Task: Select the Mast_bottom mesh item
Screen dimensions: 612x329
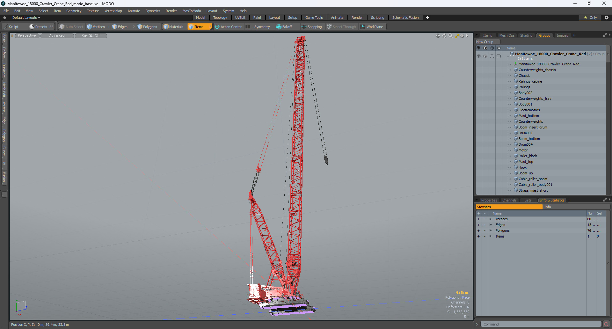Action: point(528,116)
